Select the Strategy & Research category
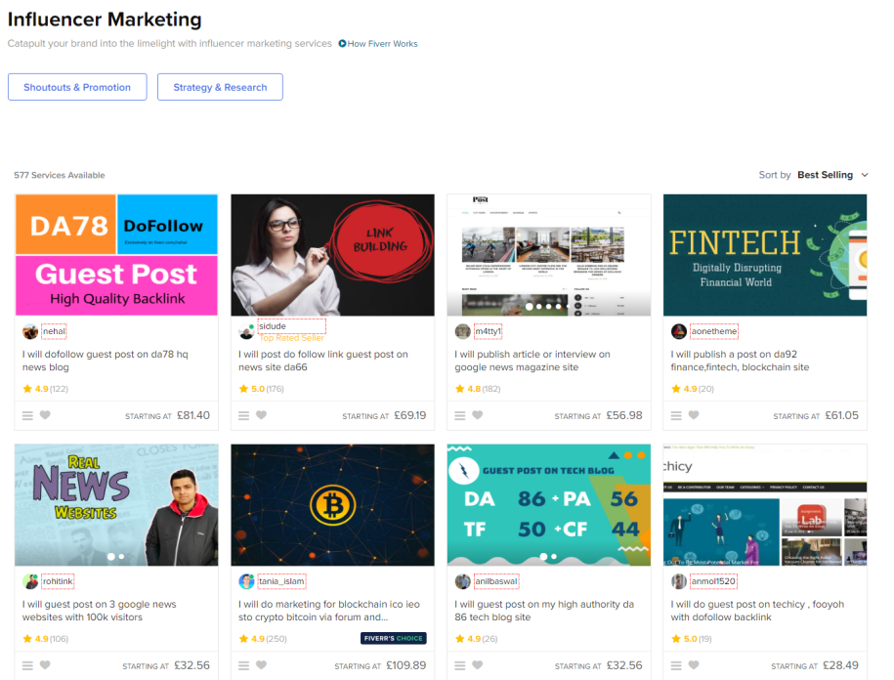The width and height of the screenshot is (894, 680). coord(220,87)
